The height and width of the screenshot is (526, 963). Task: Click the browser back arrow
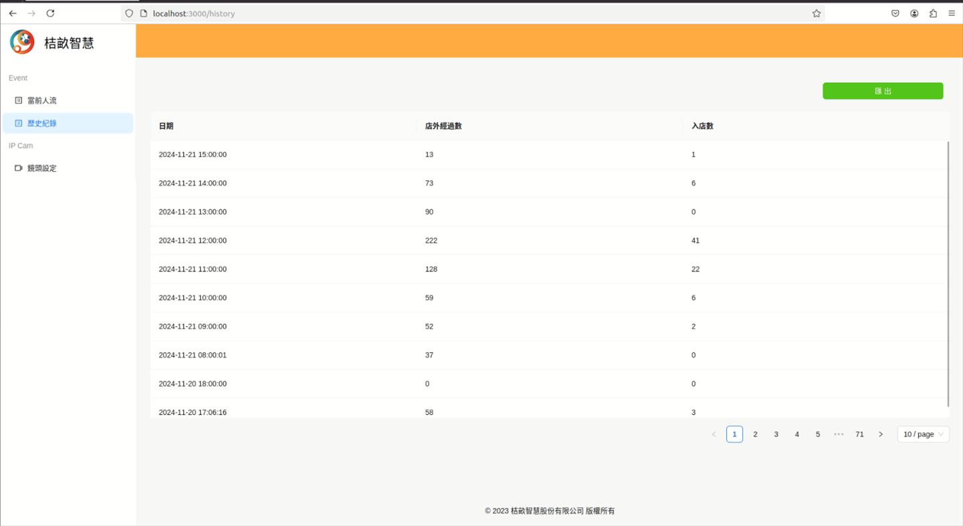pos(13,13)
